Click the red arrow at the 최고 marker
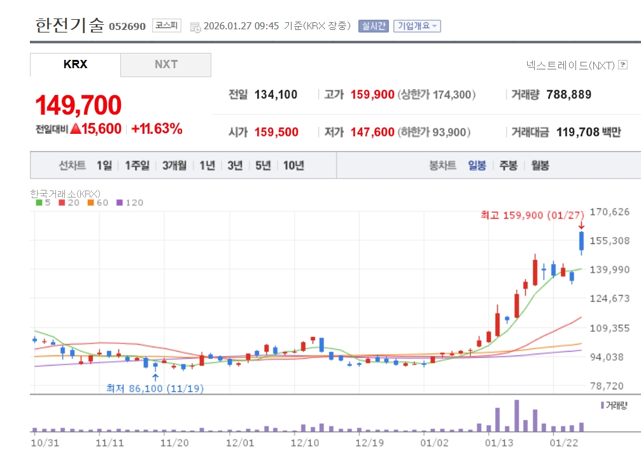The image size is (641, 467). click(581, 226)
